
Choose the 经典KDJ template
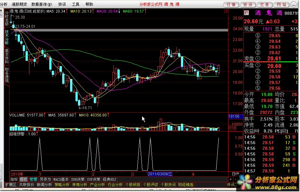coord(110,179)
